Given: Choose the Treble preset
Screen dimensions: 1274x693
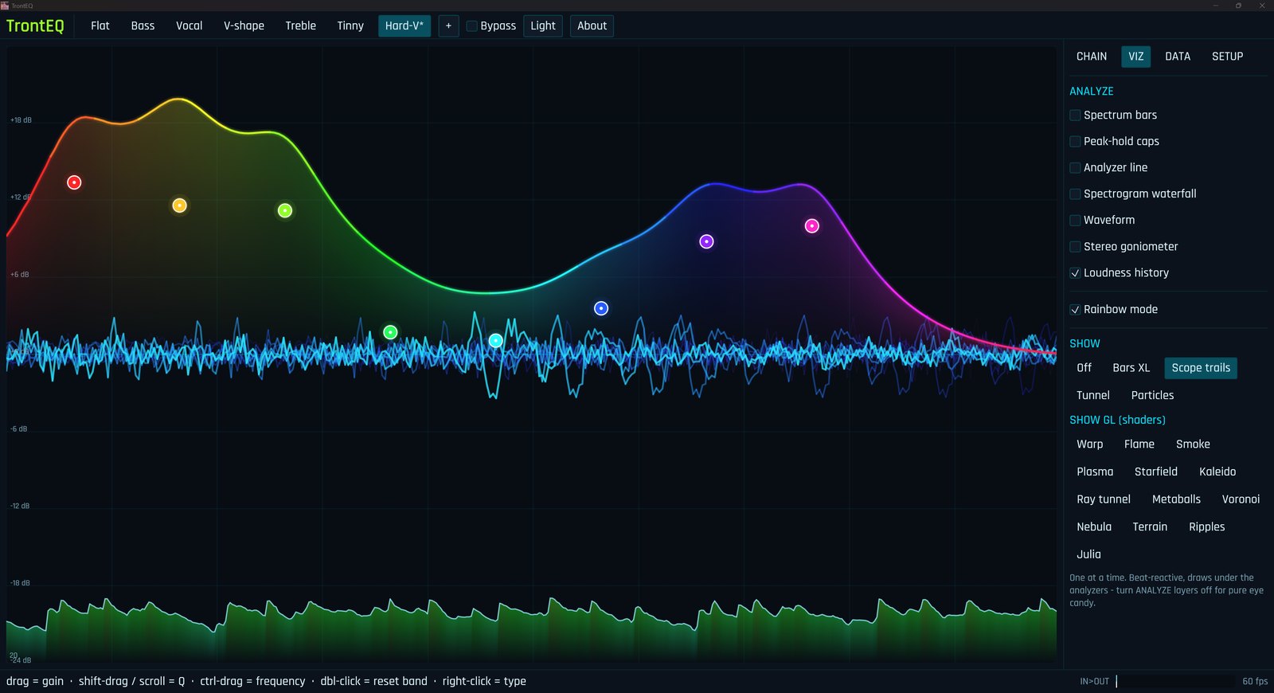Looking at the screenshot, I should point(301,25).
